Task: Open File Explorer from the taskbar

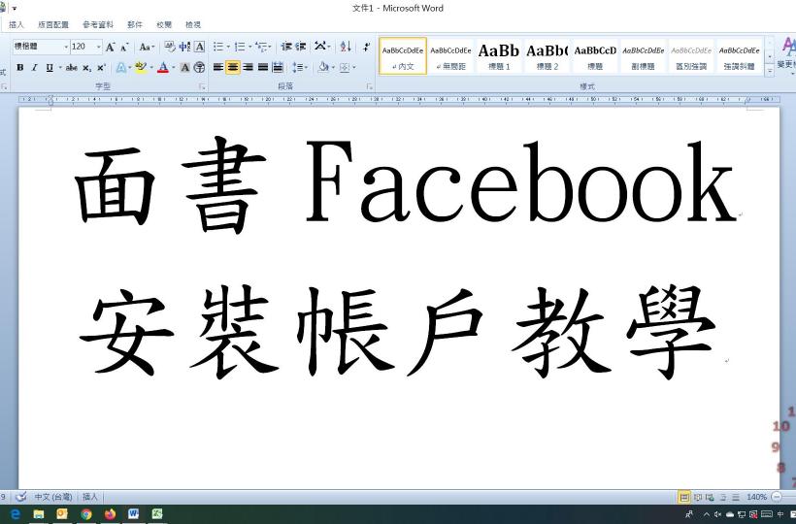Action: coord(39,514)
